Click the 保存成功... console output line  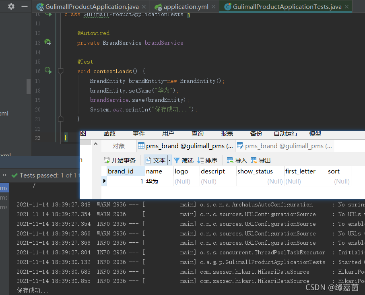(33, 290)
